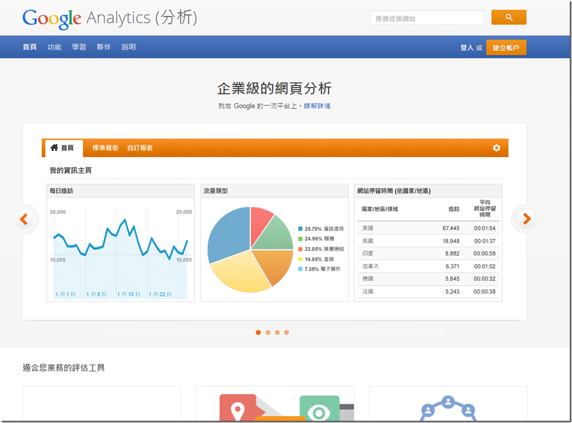
Task: Open 首頁 in blue navigation bar
Action: click(x=29, y=47)
